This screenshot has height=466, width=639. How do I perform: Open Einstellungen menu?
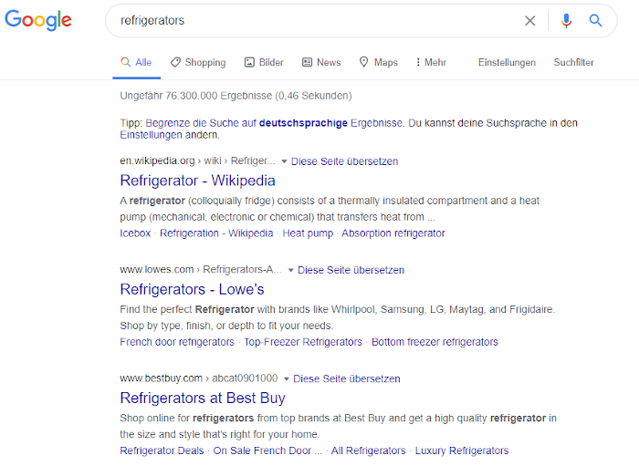point(507,62)
